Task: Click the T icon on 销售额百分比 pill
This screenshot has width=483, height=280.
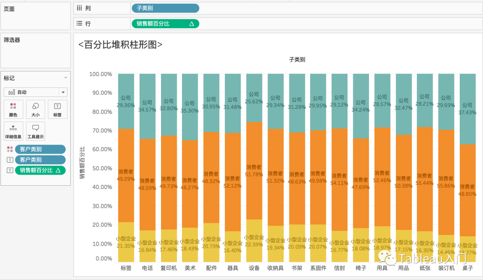Action: (x=11, y=170)
